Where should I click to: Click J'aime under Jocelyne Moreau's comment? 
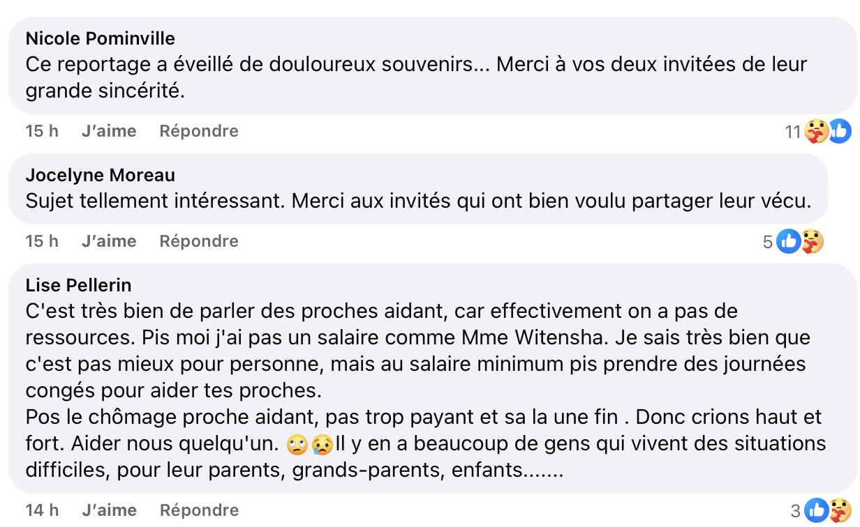coord(108,240)
